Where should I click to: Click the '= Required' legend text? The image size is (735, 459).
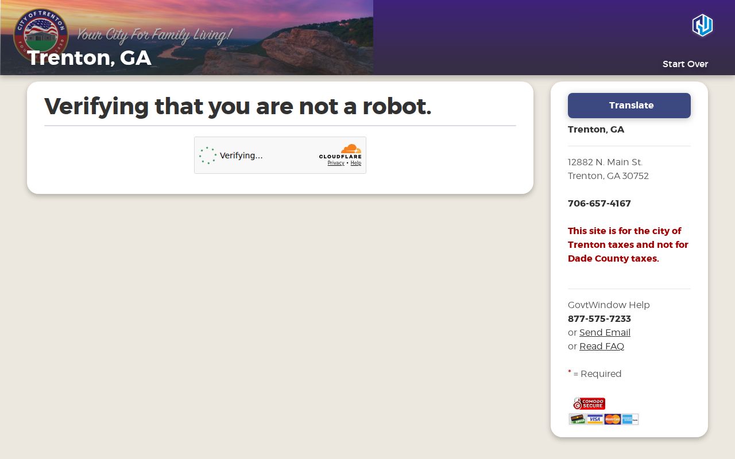(x=597, y=374)
